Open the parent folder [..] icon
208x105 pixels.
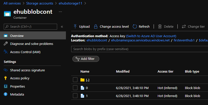(x=82, y=80)
